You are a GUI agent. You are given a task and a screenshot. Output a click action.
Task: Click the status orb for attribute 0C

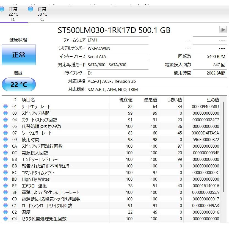[5, 153]
